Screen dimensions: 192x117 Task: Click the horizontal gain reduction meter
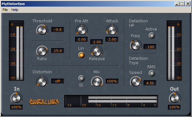coord(111,101)
